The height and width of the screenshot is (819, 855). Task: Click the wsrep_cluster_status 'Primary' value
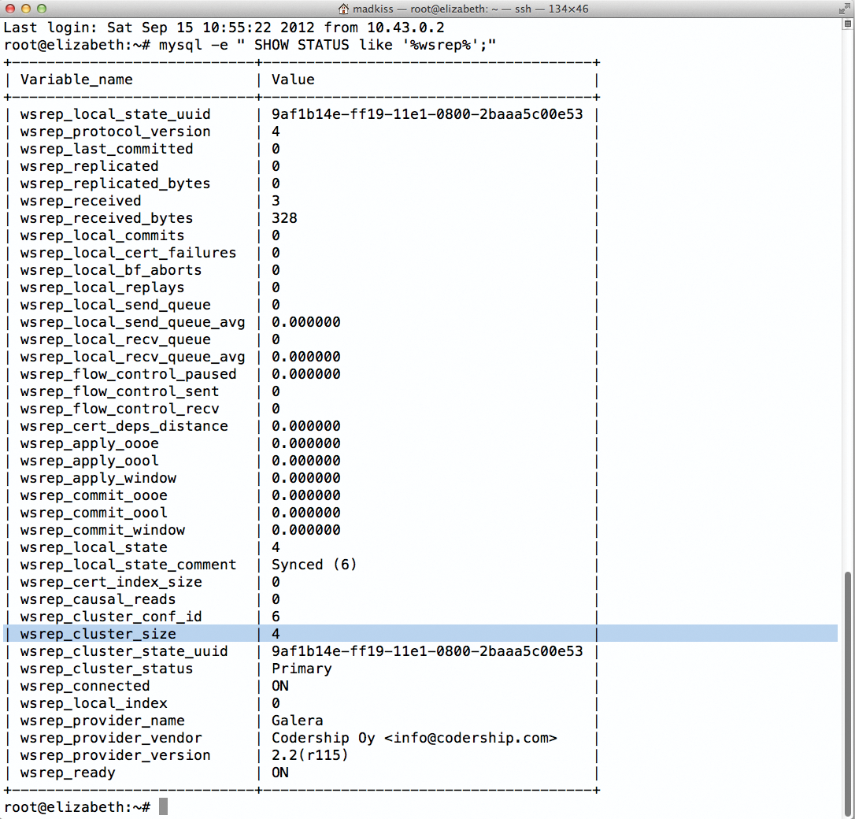tap(302, 669)
